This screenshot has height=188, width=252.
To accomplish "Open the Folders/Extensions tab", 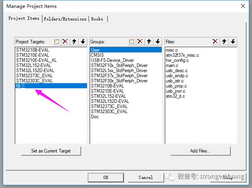I will point(65,19).
